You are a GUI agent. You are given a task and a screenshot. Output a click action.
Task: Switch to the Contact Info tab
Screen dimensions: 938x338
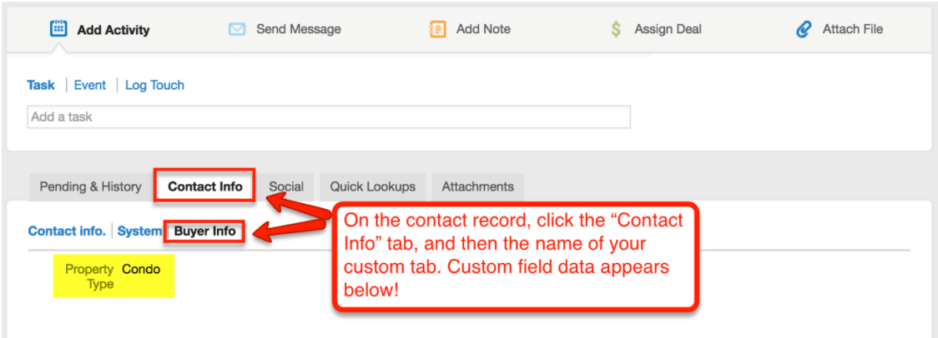coord(205,186)
